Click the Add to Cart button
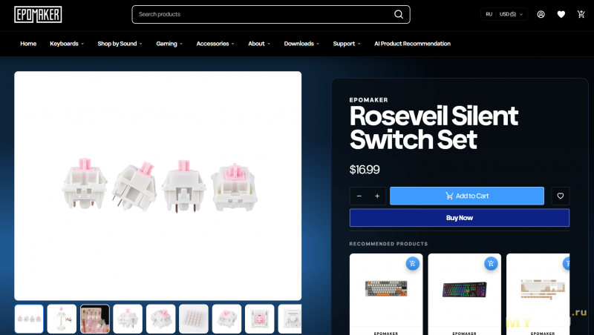The height and width of the screenshot is (335, 594). click(x=467, y=196)
